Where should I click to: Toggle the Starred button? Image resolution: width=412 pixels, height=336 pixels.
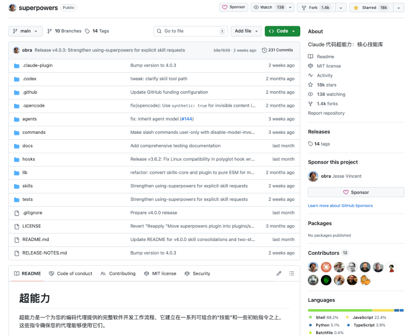pyautogui.click(x=371, y=8)
